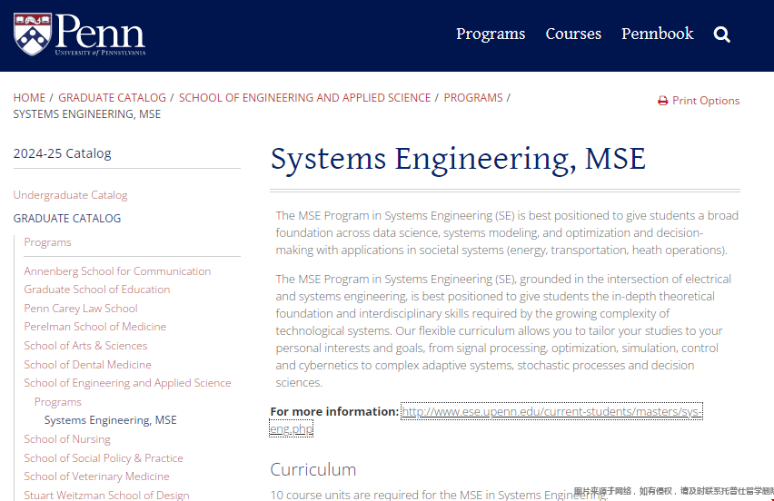Click the 'For more information:' label

[x=334, y=412]
